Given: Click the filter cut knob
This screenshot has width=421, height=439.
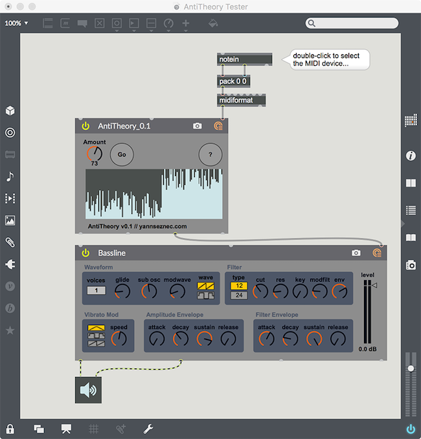Looking at the screenshot, I should click(260, 291).
